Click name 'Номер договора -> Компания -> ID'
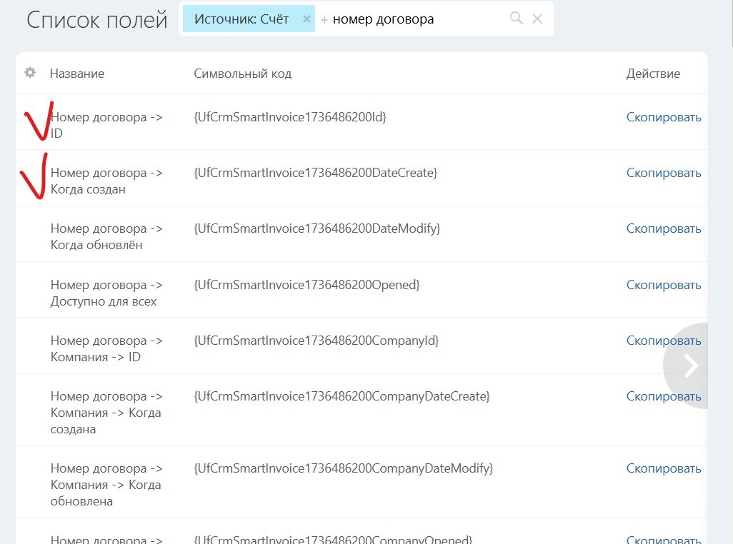The image size is (733, 544). point(106,348)
